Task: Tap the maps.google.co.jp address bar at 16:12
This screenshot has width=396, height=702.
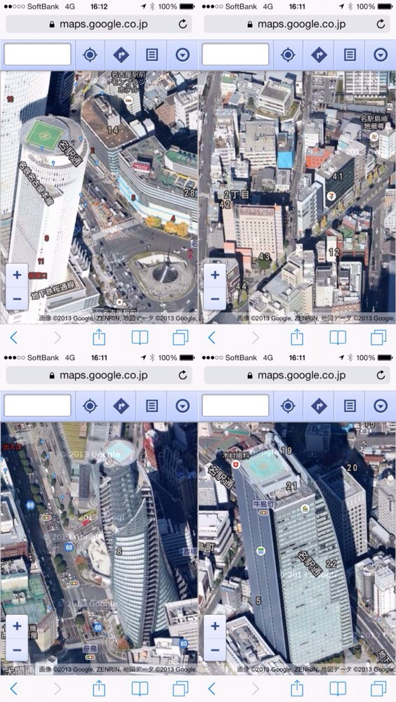Action: [x=99, y=24]
